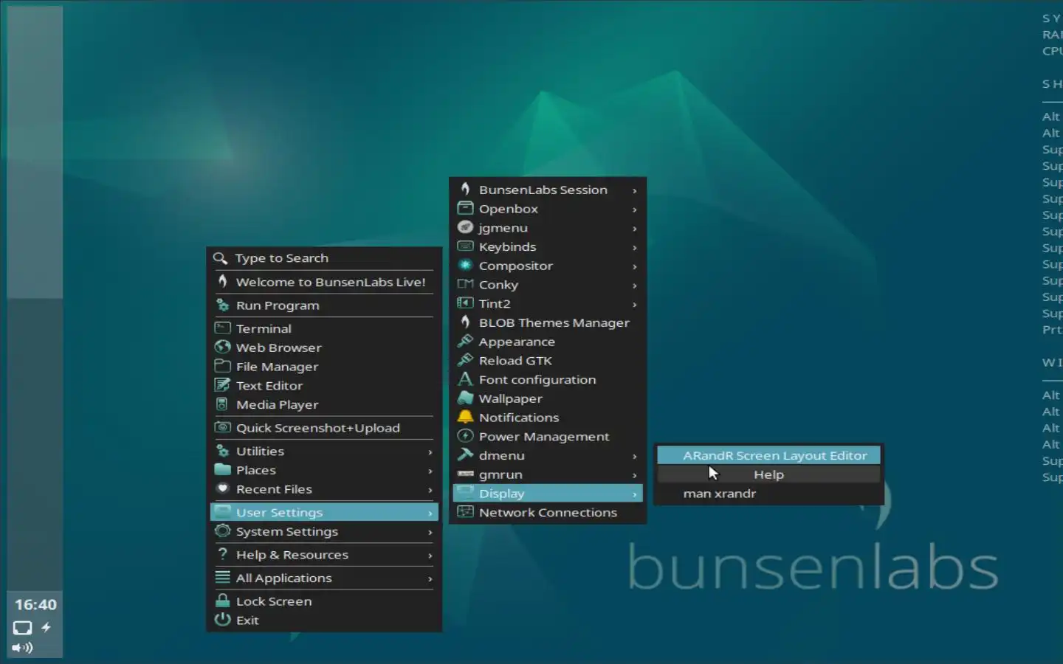Image resolution: width=1063 pixels, height=664 pixels.
Task: Click the BunsenLabs Session flame icon
Action: click(x=465, y=189)
